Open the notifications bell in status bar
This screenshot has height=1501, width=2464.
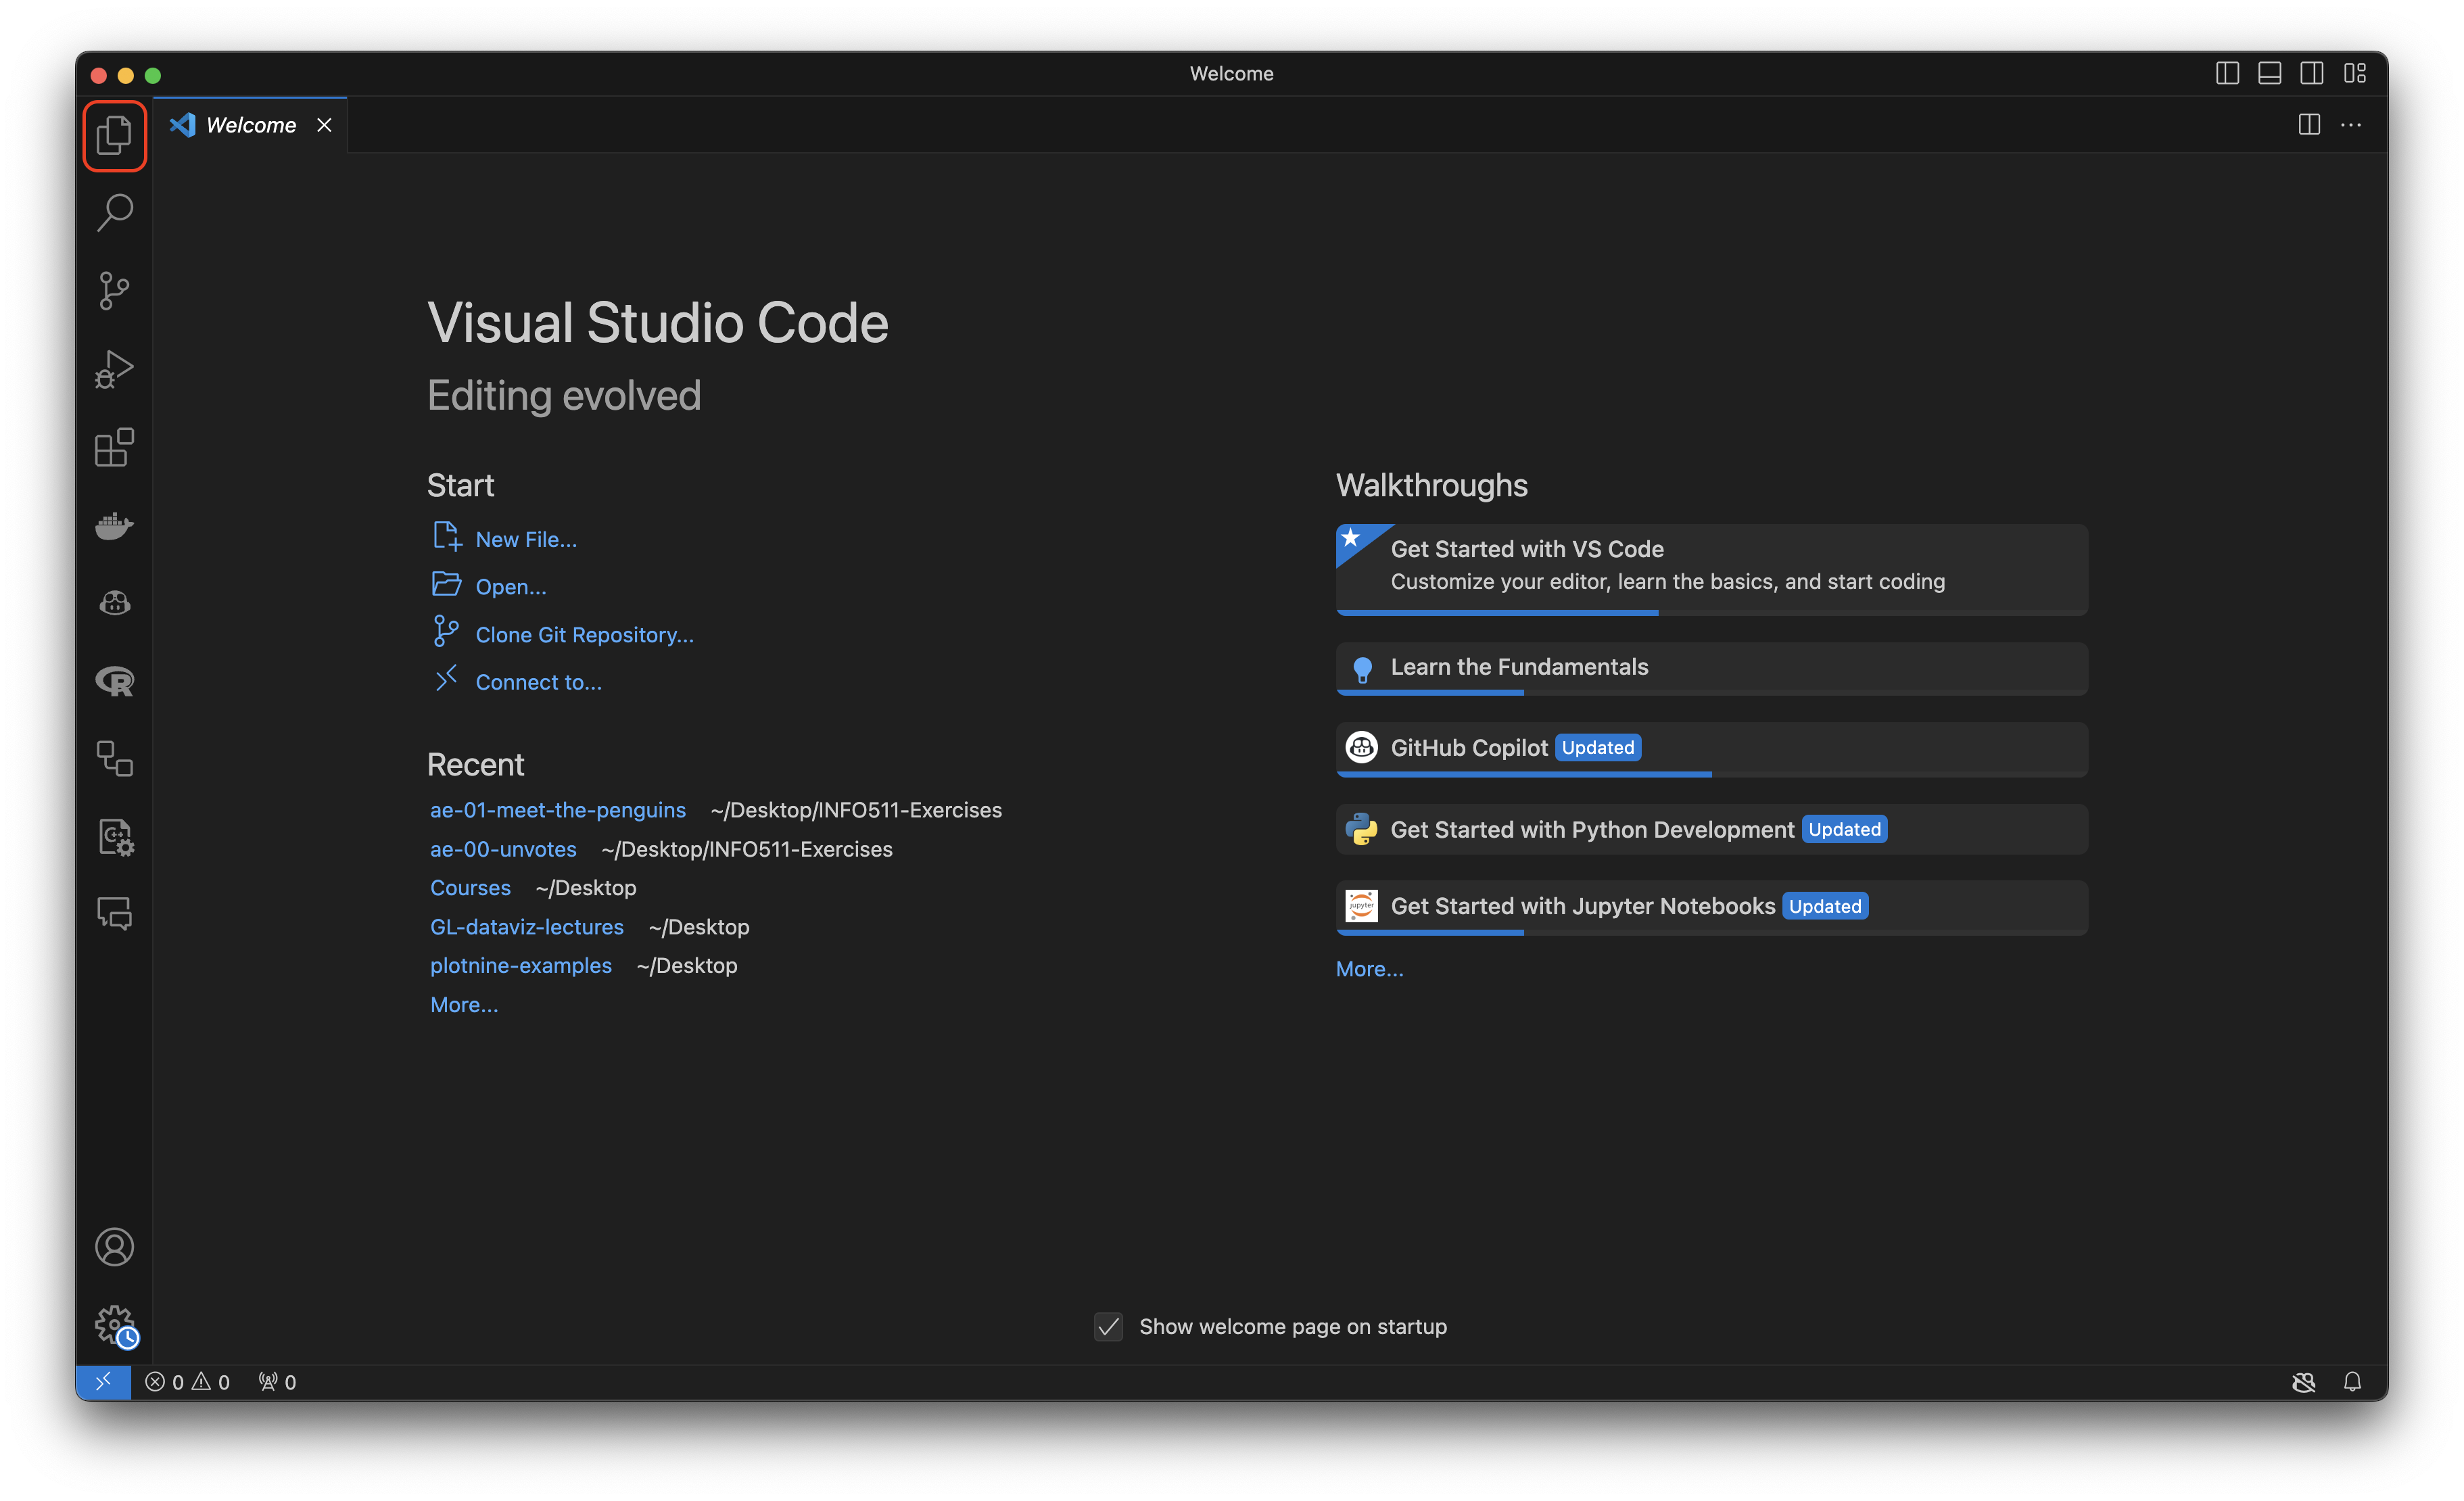click(x=2353, y=1382)
